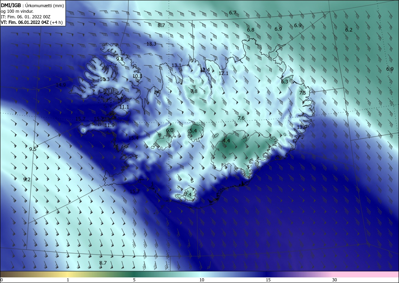Image resolution: width=399 pixels, height=283 pixels.
Task: Click the 6.2 value label
Action: pos(349,30)
